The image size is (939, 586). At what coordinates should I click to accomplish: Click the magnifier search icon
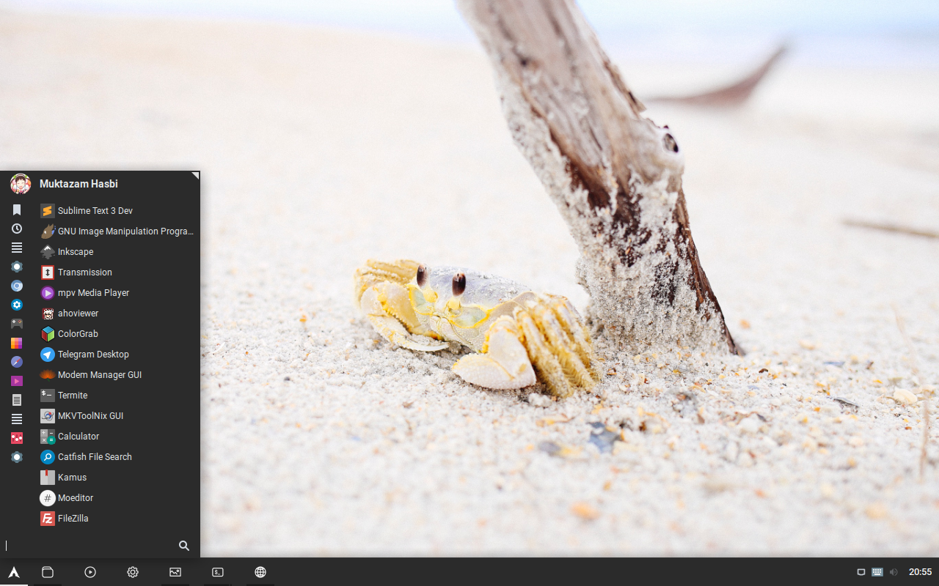pyautogui.click(x=184, y=546)
